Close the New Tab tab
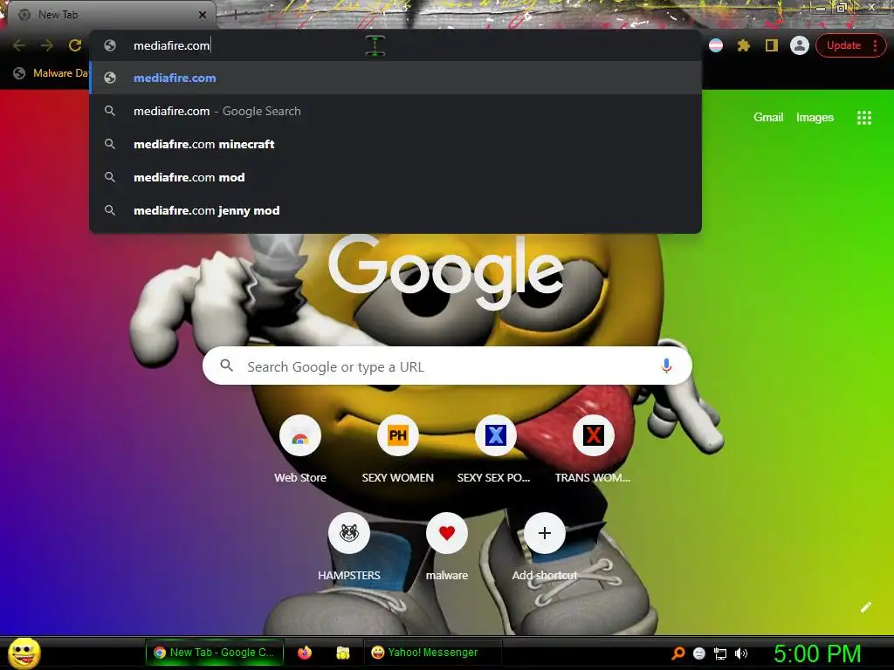The width and height of the screenshot is (894, 670). (203, 15)
